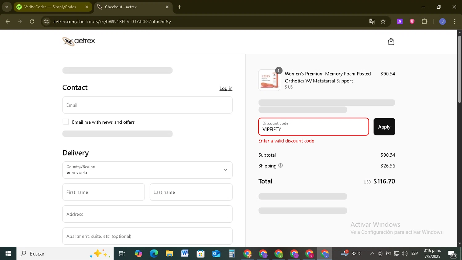This screenshot has width=462, height=260.
Task: Click the Last name field
Action: (x=191, y=192)
